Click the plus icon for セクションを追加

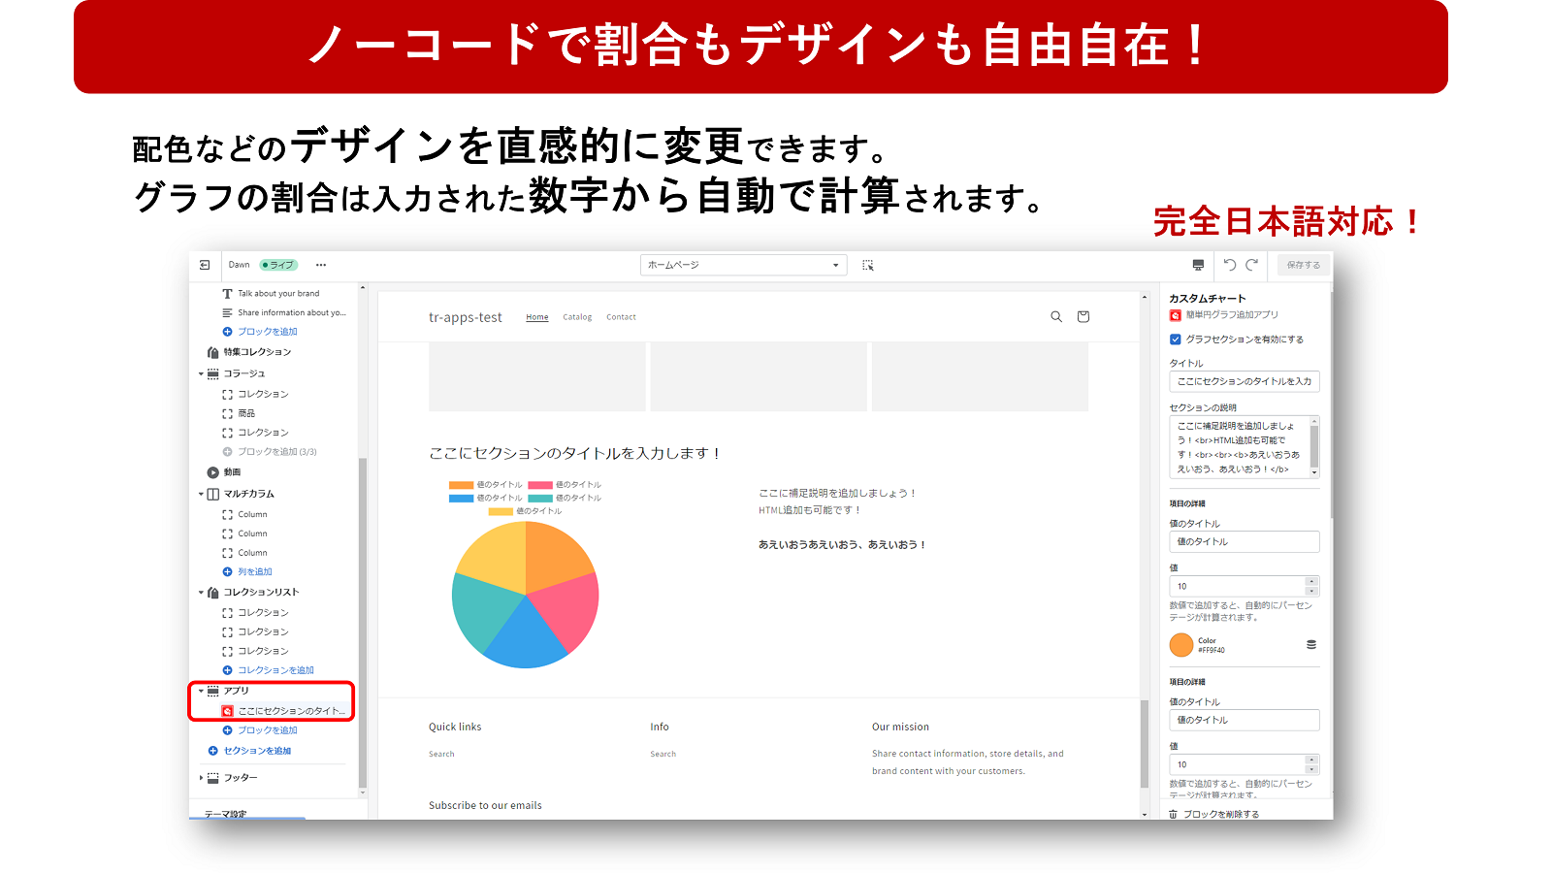(212, 751)
